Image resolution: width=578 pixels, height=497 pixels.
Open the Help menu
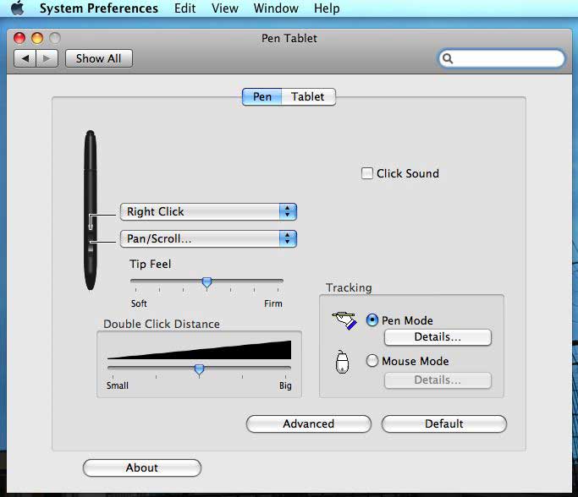click(327, 8)
